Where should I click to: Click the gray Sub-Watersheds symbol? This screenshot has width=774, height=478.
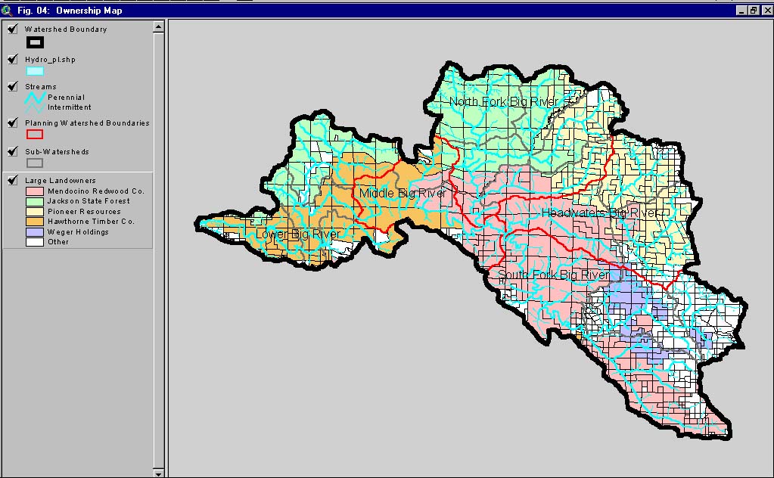point(35,163)
